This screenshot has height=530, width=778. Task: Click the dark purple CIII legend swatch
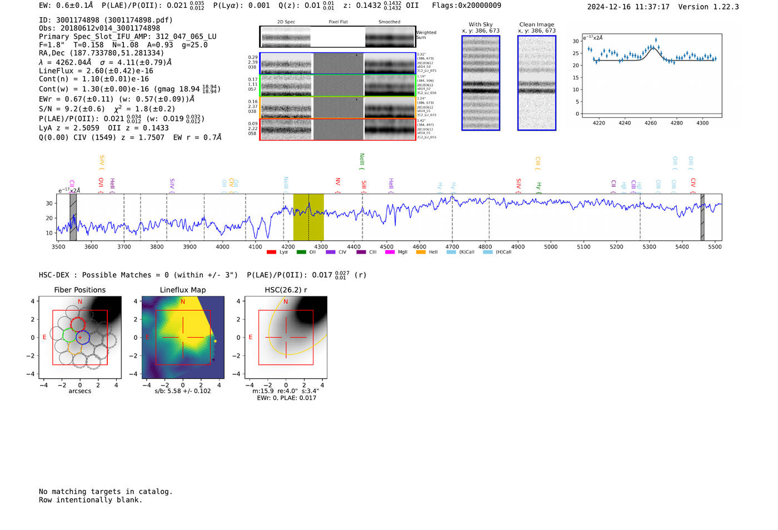tap(361, 252)
